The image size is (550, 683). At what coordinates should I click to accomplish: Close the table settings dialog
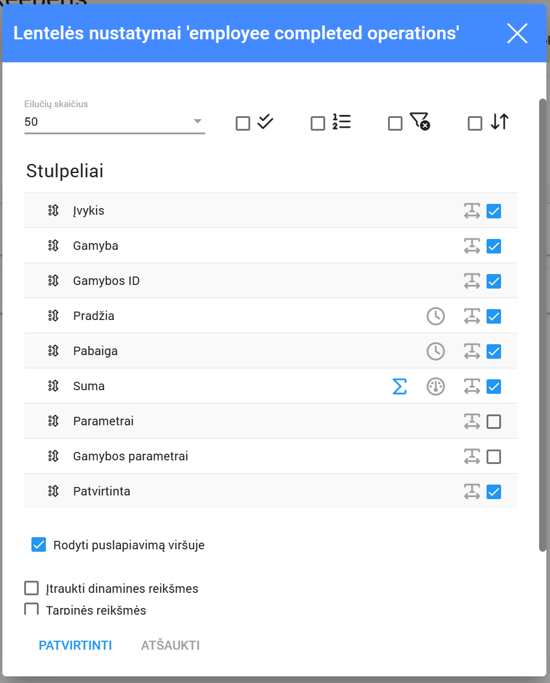[517, 34]
